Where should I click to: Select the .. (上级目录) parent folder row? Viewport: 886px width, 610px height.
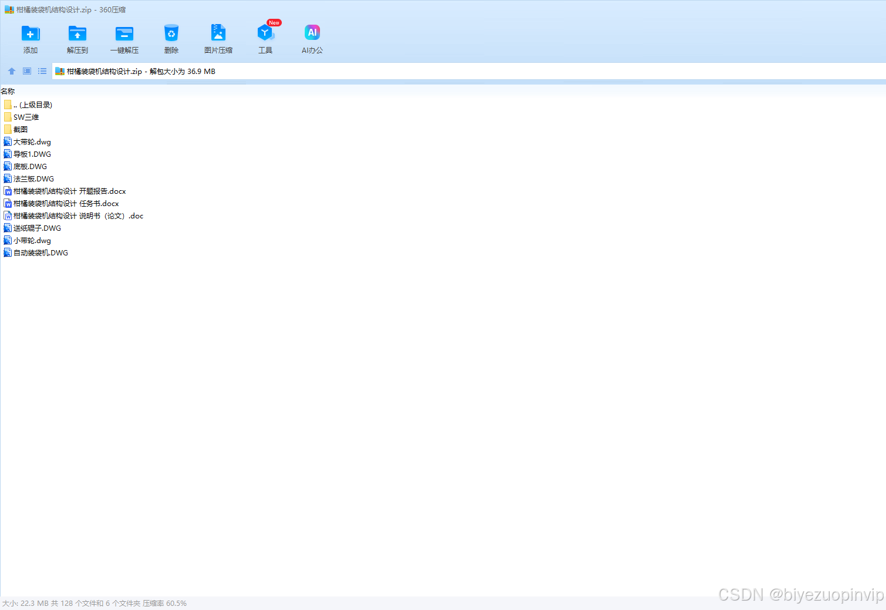pos(28,105)
